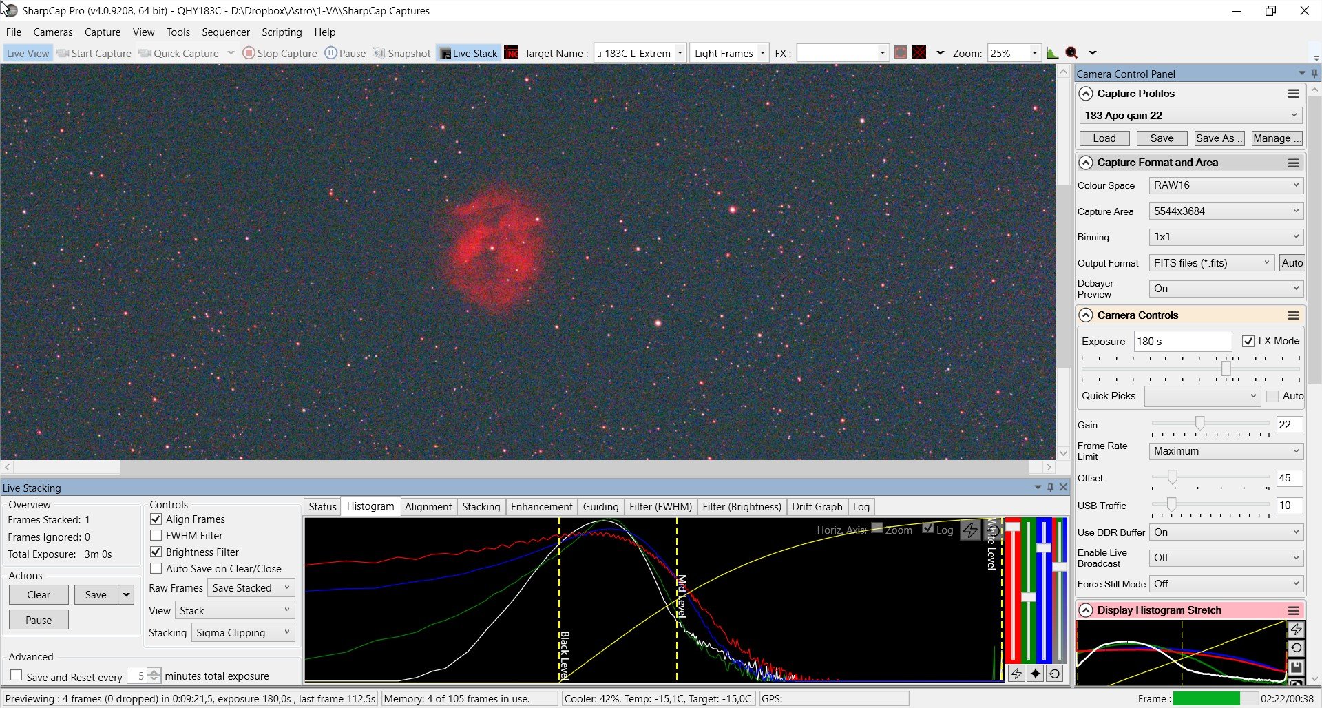1322x708 pixels.
Task: Click the auto-stretch lightning bolt in histogram
Action: click(x=970, y=530)
